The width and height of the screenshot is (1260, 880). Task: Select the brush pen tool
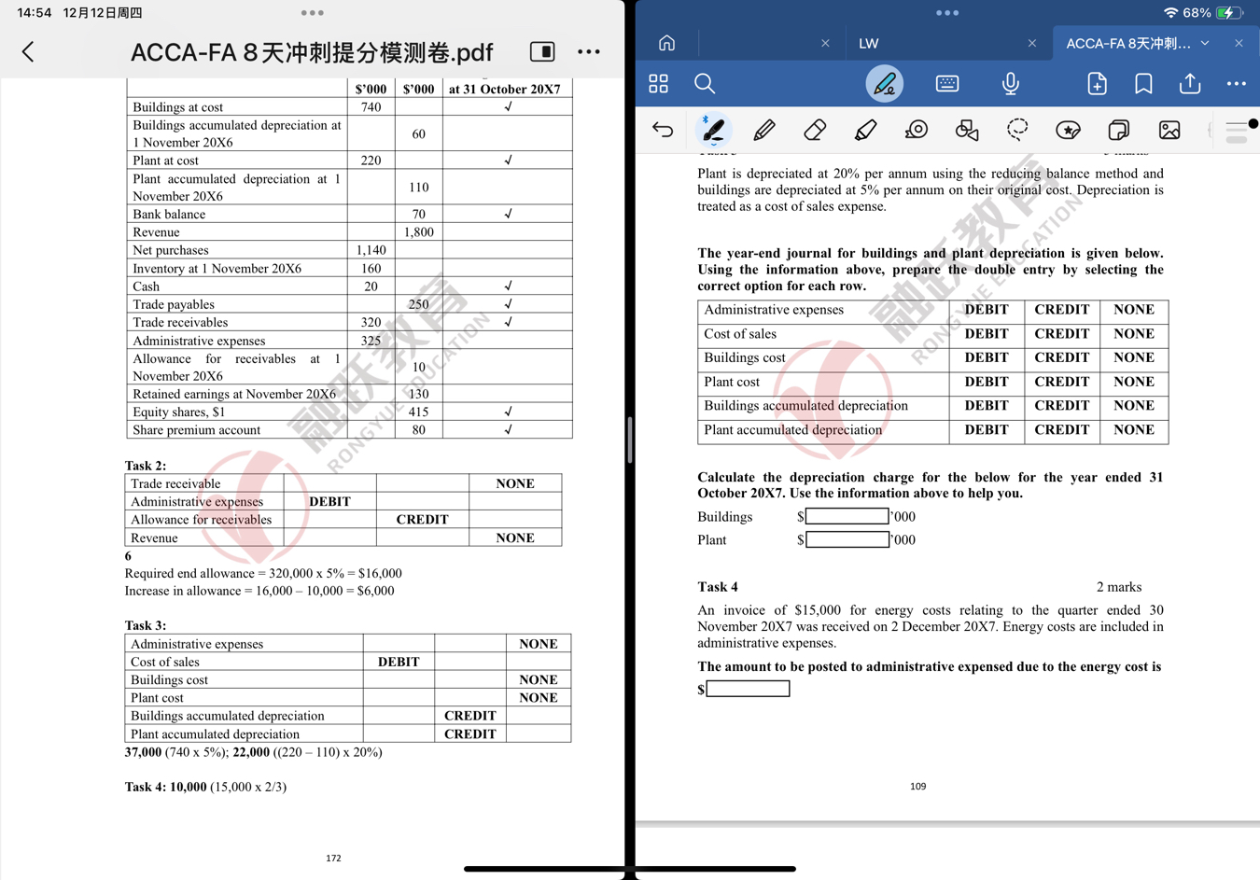(x=714, y=130)
